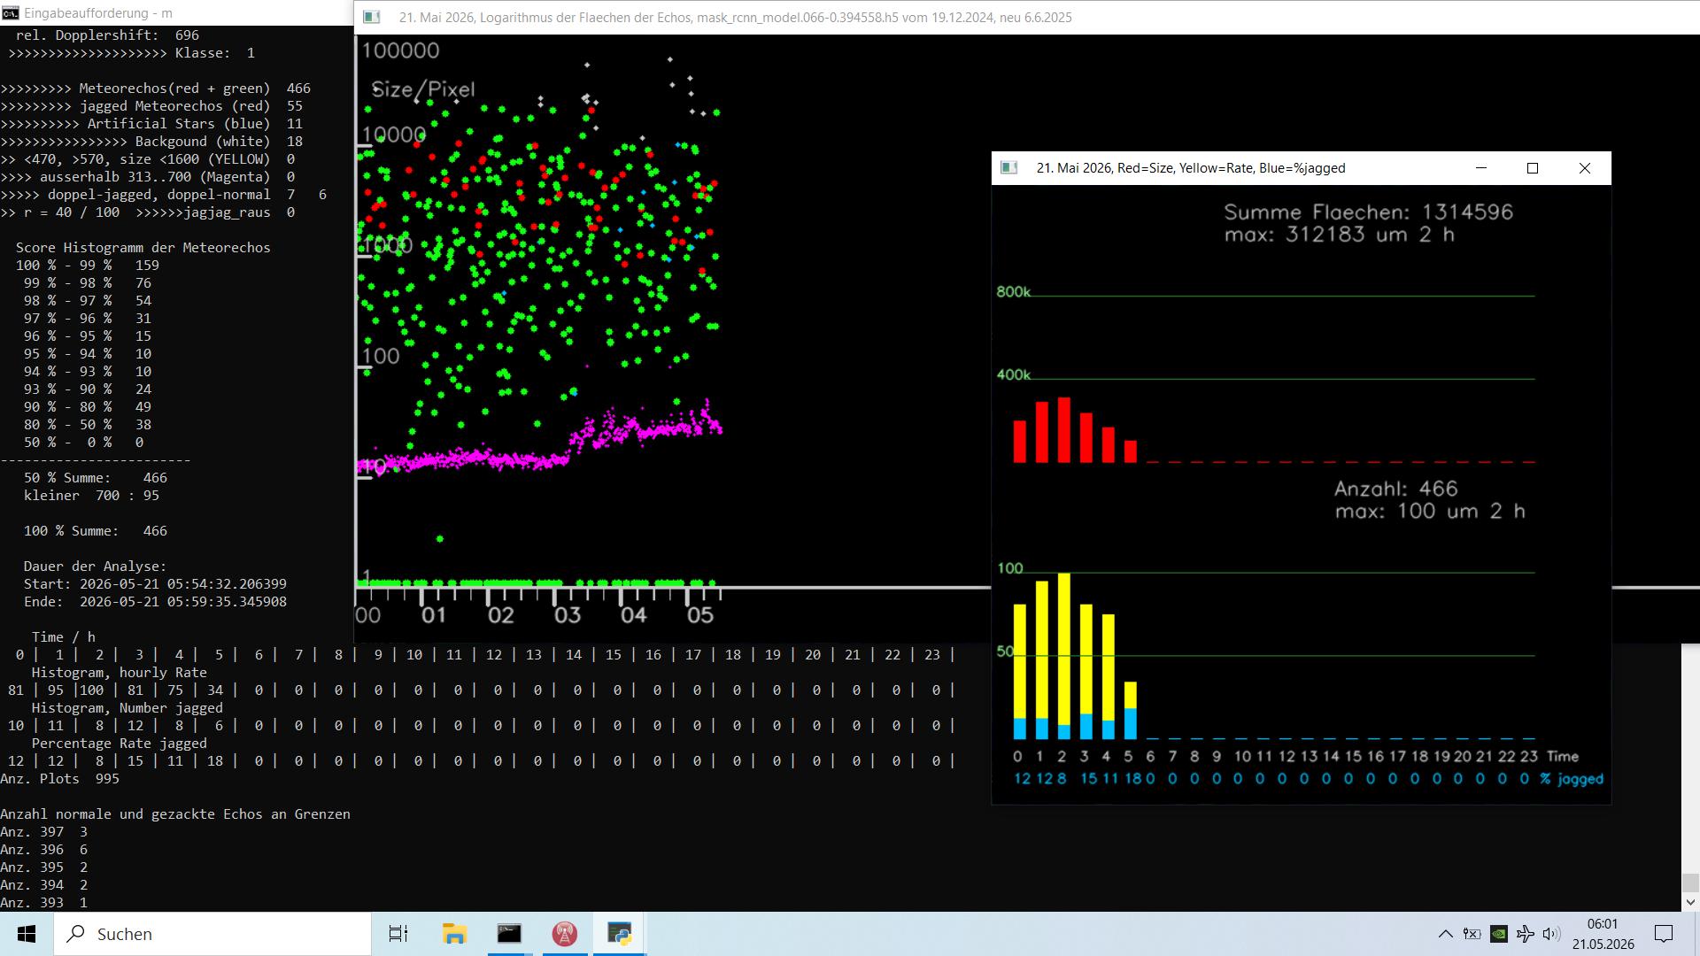Click the airplane mode network icon
1700x956 pixels.
1525,934
